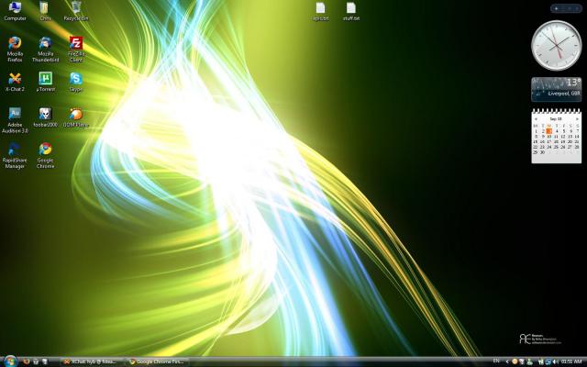Click the orange round tray icon
This screenshot has width=587, height=367.
pyautogui.click(x=515, y=361)
